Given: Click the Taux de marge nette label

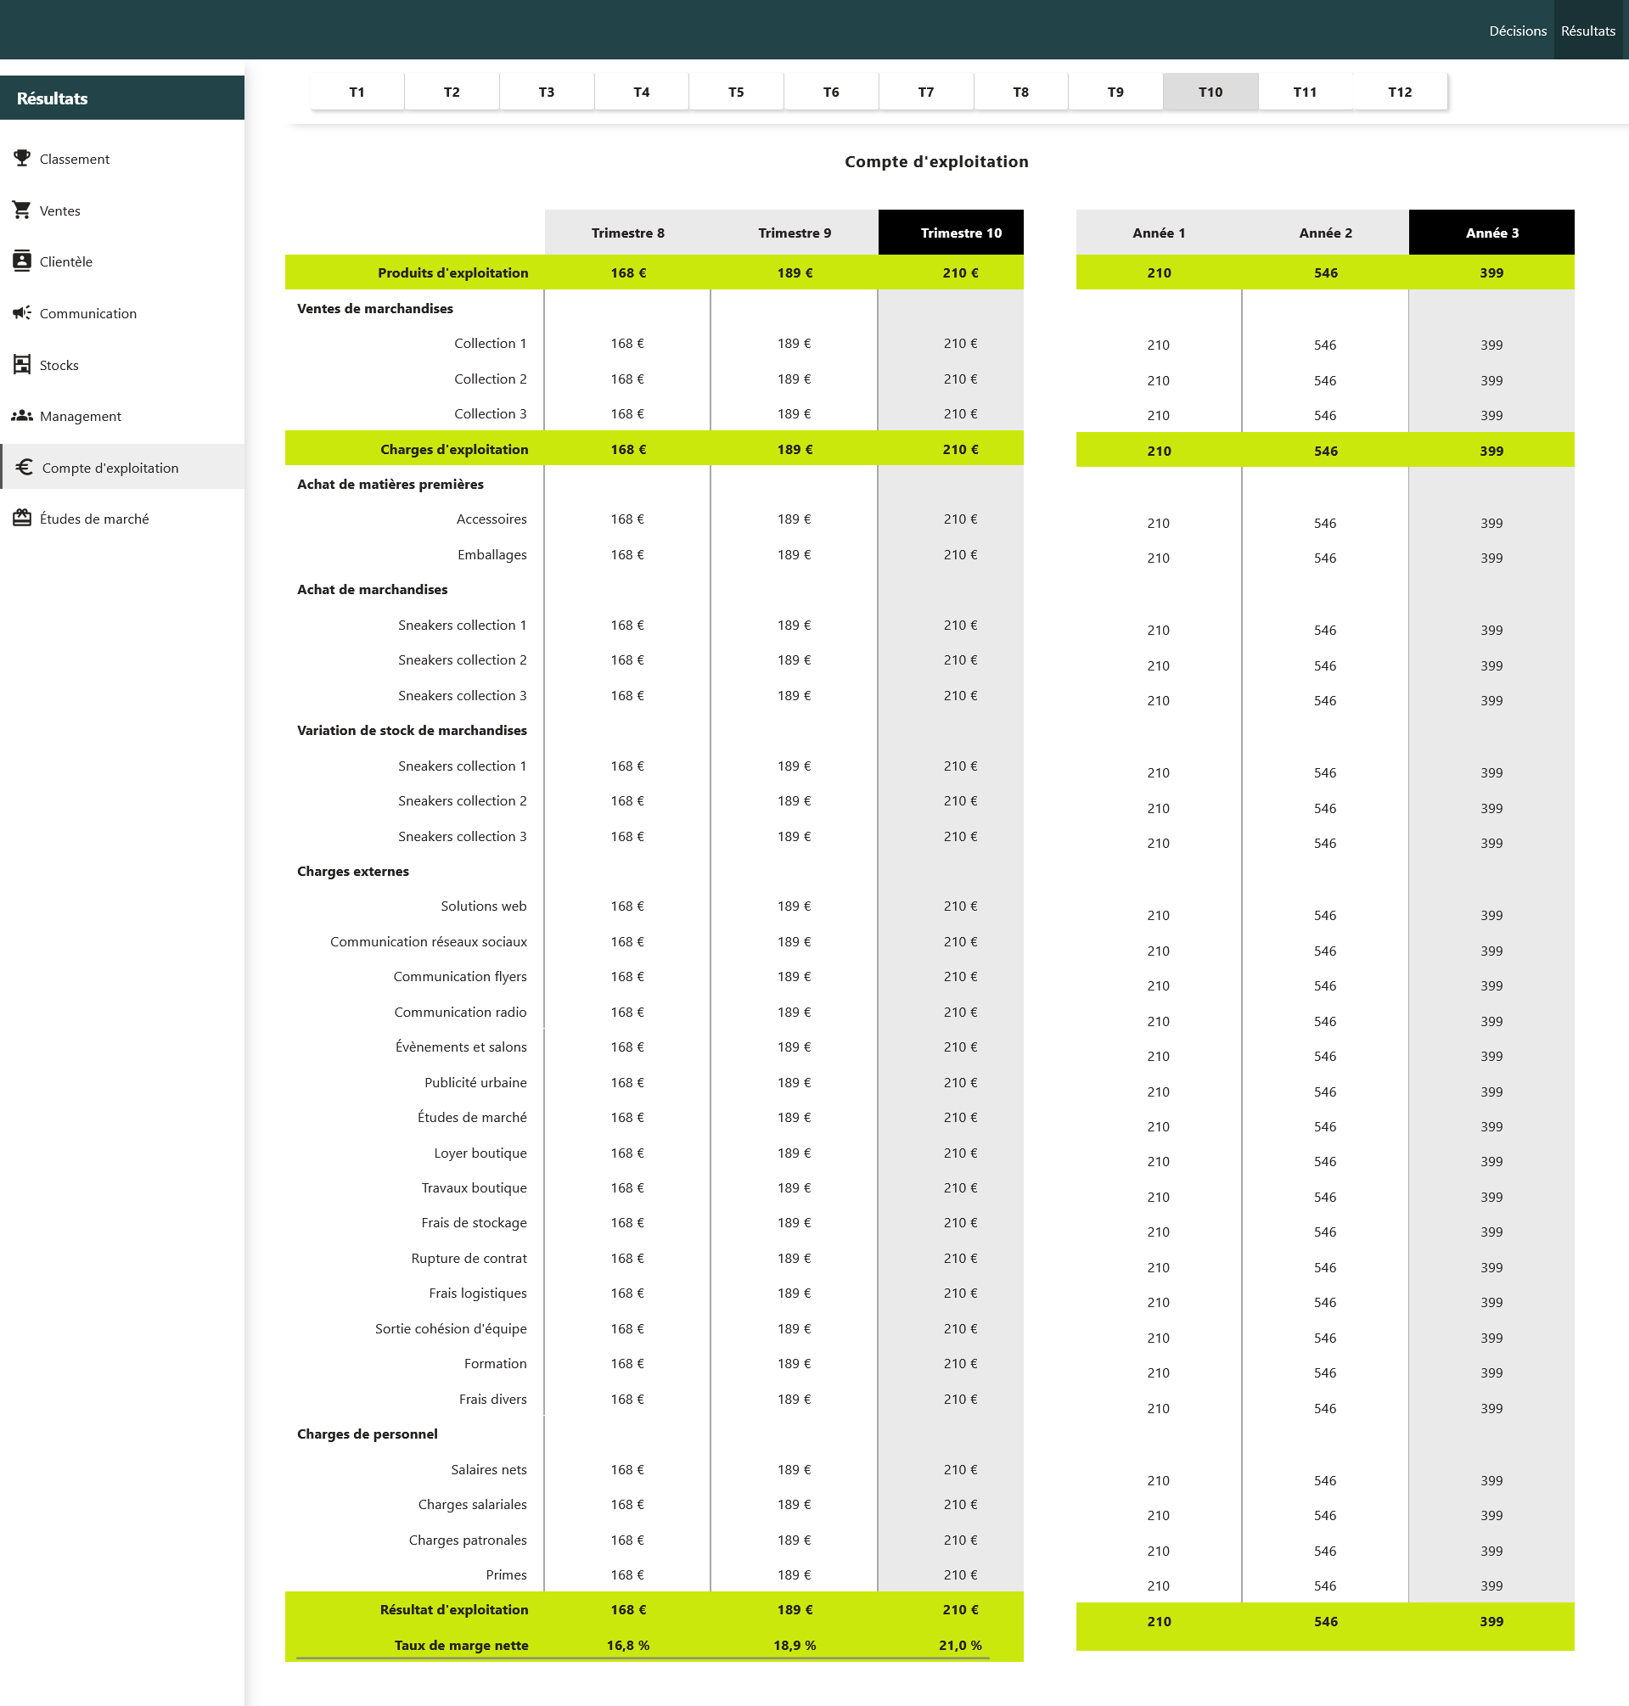Looking at the screenshot, I should (461, 1645).
